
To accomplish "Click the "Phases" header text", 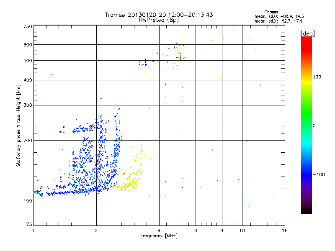I will [271, 12].
